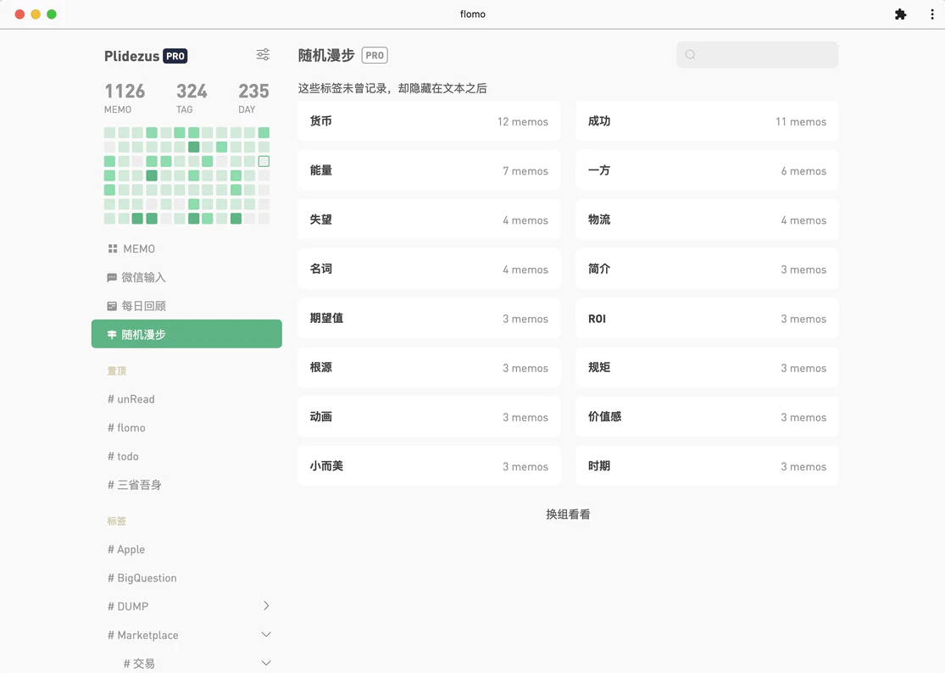Click the 随机漫步 signpost icon
This screenshot has width=945, height=673.
tap(112, 335)
